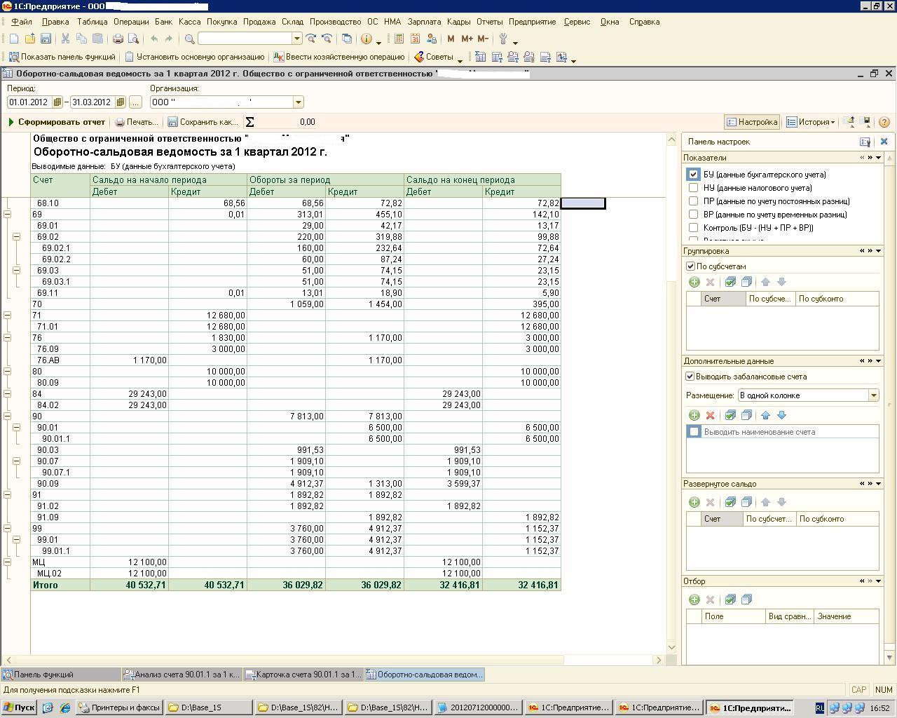The image size is (897, 718).
Task: Open help via the question mark icon
Action: pyautogui.click(x=884, y=122)
